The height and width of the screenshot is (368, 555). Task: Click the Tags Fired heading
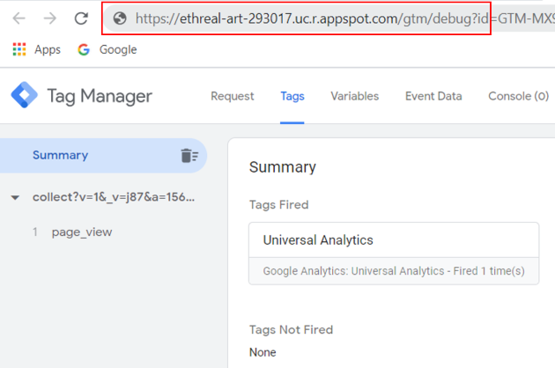(x=279, y=204)
